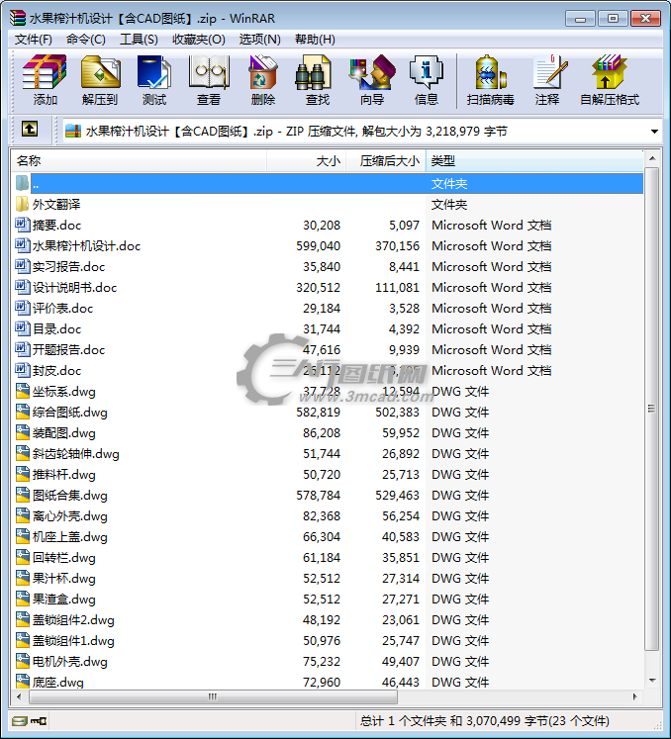Click the 解压到 (Extract To) toolbar icon
671x739 pixels.
(x=100, y=72)
